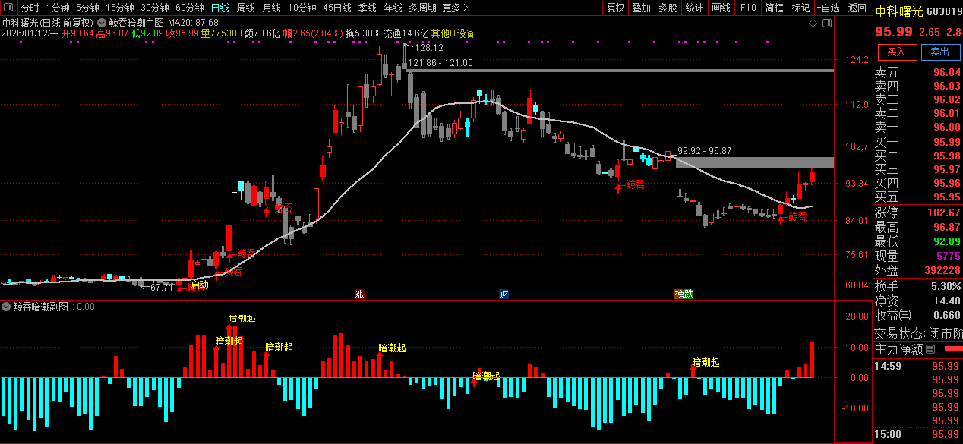
Task: Select the 周线 weekly chart tab
Action: tap(246, 8)
